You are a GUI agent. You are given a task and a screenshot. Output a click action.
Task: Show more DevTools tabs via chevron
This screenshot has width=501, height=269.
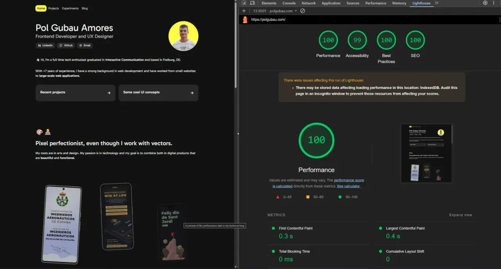pos(437,3)
